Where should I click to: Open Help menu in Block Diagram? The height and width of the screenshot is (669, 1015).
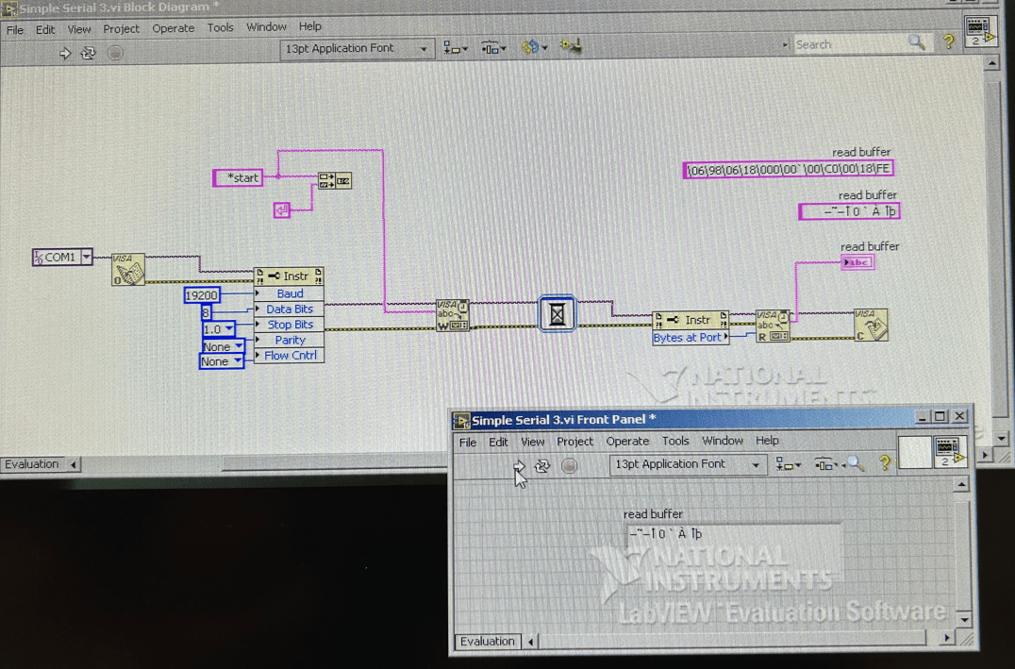tap(310, 25)
